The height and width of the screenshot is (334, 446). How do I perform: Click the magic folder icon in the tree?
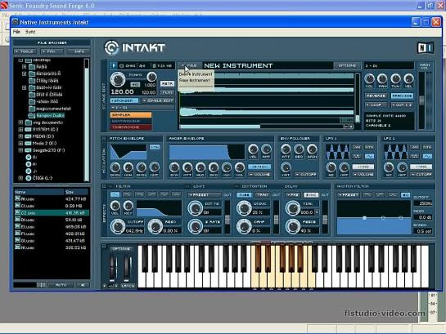32,109
